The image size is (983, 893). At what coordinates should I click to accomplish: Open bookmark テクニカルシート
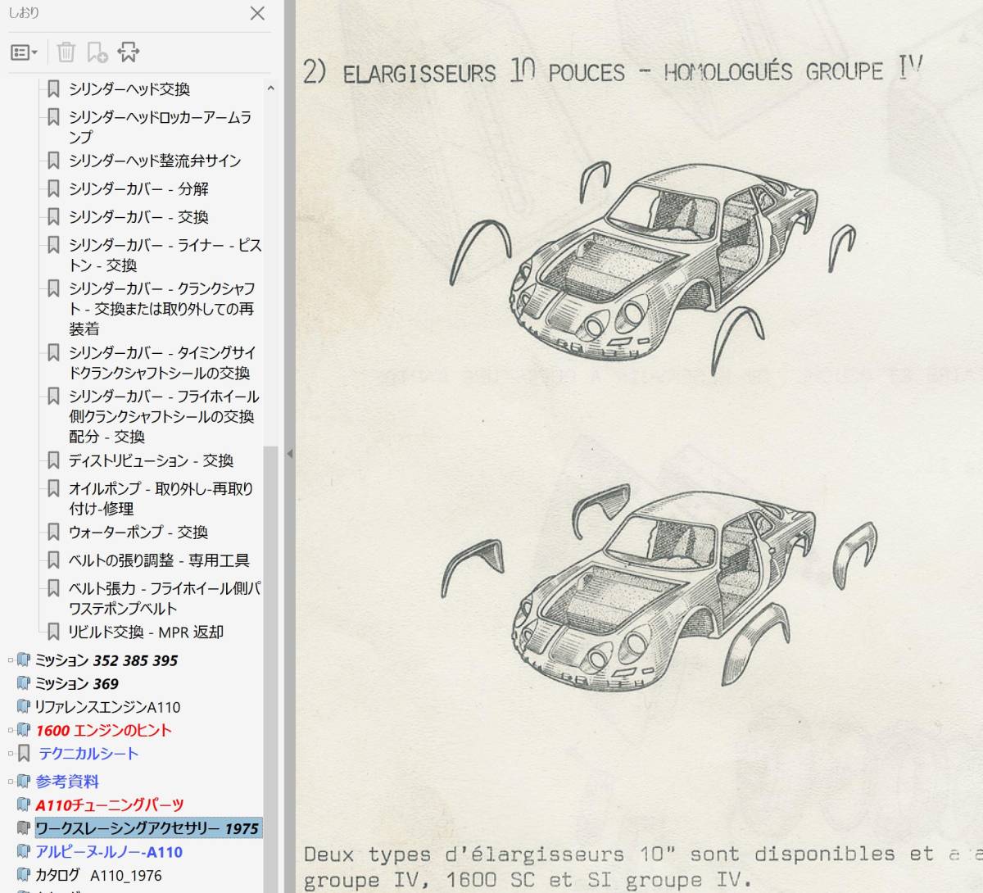coord(88,754)
